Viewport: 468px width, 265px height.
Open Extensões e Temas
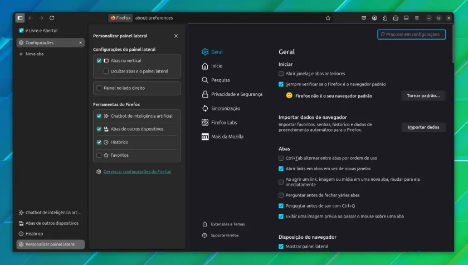(223, 224)
